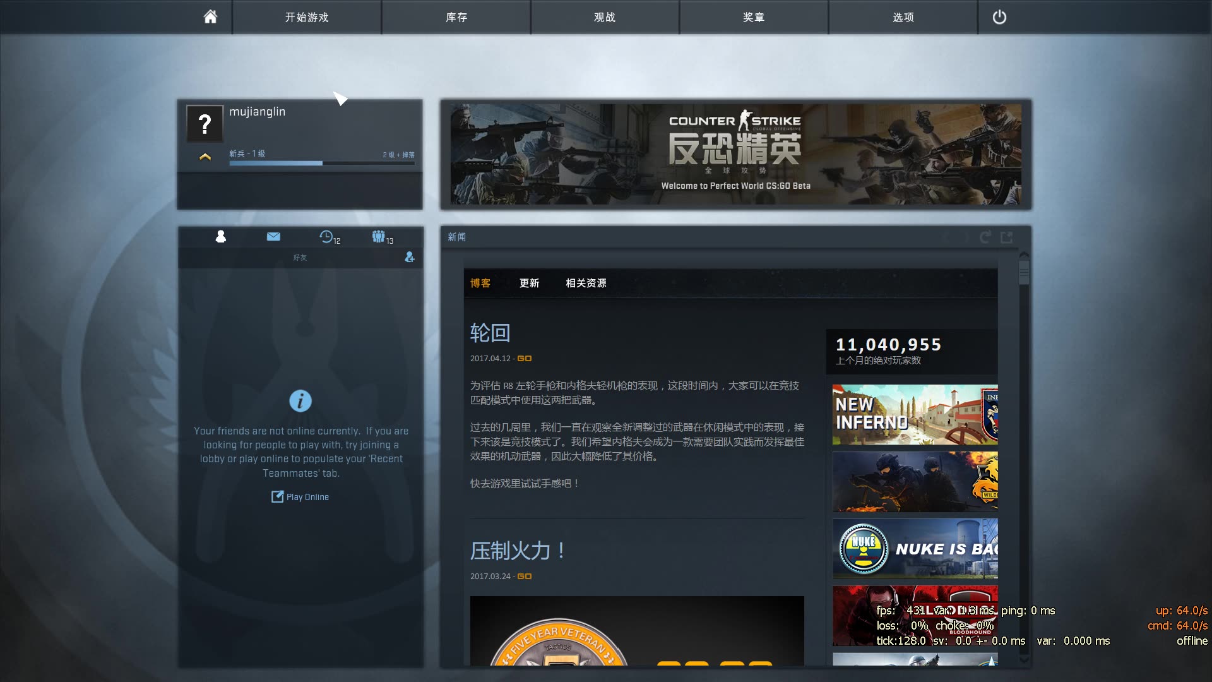Open the friends list person icon
1212x682 pixels.
tap(221, 237)
